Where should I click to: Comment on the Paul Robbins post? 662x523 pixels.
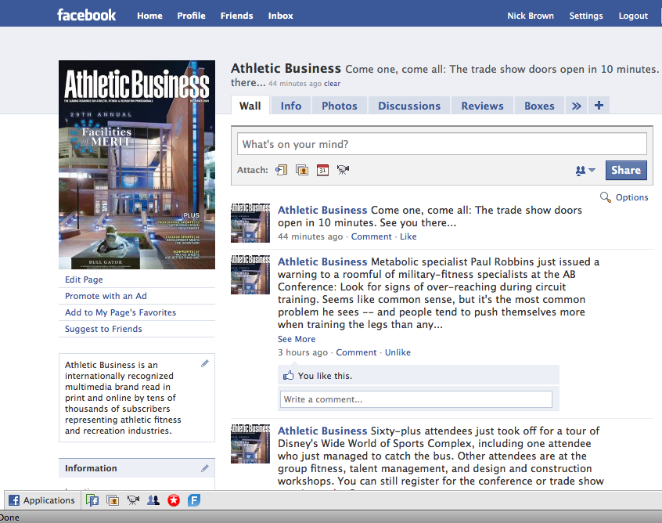(356, 352)
